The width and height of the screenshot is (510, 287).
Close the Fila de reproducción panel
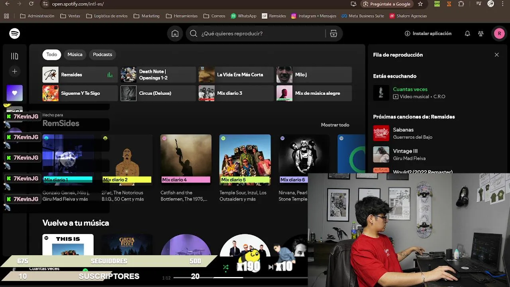496,55
